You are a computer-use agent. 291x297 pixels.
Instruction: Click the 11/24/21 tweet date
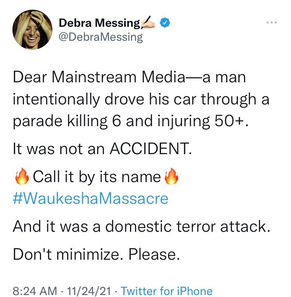click(90, 291)
